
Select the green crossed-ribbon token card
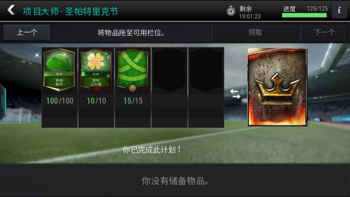133,70
